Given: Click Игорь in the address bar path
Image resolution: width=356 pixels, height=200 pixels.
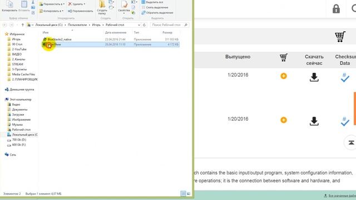Looking at the screenshot, I should click(96, 25).
